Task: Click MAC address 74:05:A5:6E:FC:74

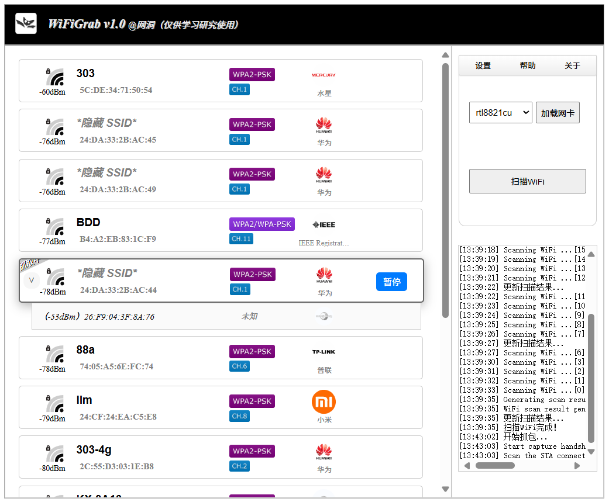Action: click(116, 366)
